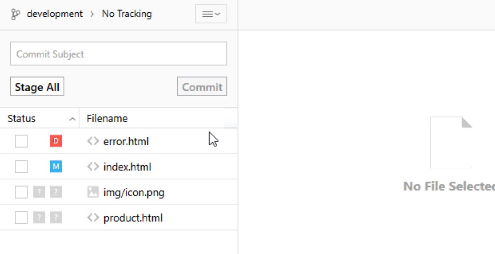The height and width of the screenshot is (254, 495).
Task: Click the branch icon beside development
Action: coord(15,14)
